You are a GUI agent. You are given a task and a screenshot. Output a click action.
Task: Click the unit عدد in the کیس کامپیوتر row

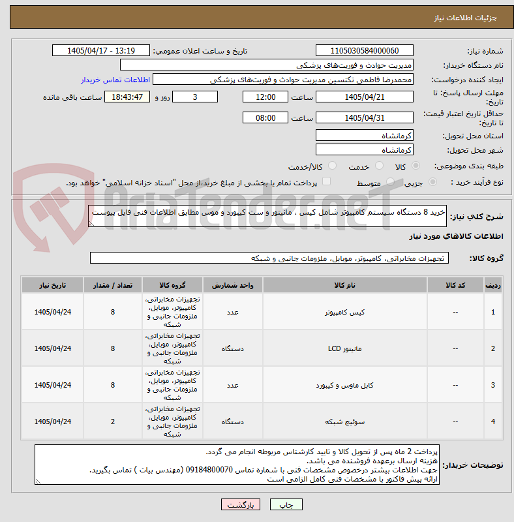coord(232,312)
